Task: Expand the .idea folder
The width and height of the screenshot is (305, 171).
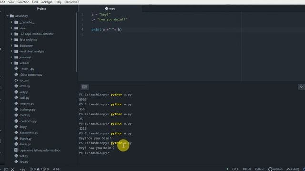Action: coord(11,28)
